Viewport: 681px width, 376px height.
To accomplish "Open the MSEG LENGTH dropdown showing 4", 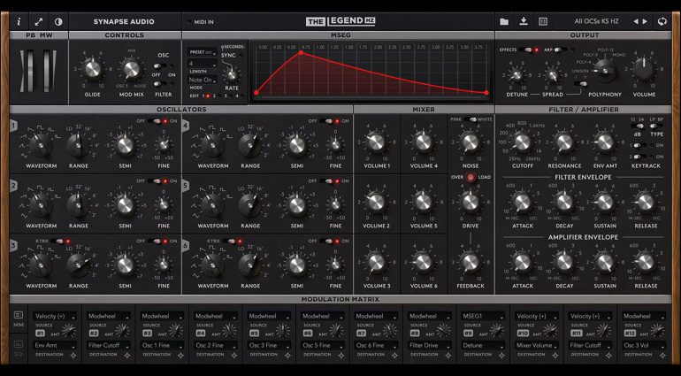I will [x=203, y=64].
